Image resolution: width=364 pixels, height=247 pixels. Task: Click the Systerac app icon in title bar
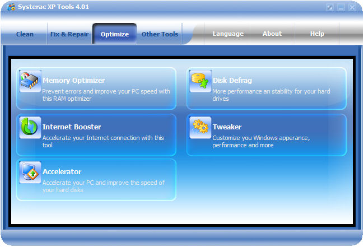coord(11,7)
